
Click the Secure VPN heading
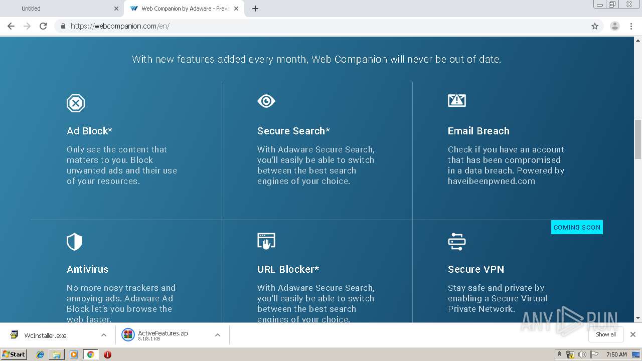coord(476,269)
